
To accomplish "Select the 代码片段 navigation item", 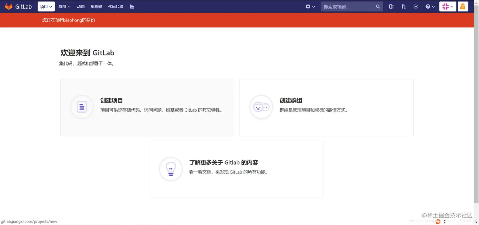I will coord(115,6).
